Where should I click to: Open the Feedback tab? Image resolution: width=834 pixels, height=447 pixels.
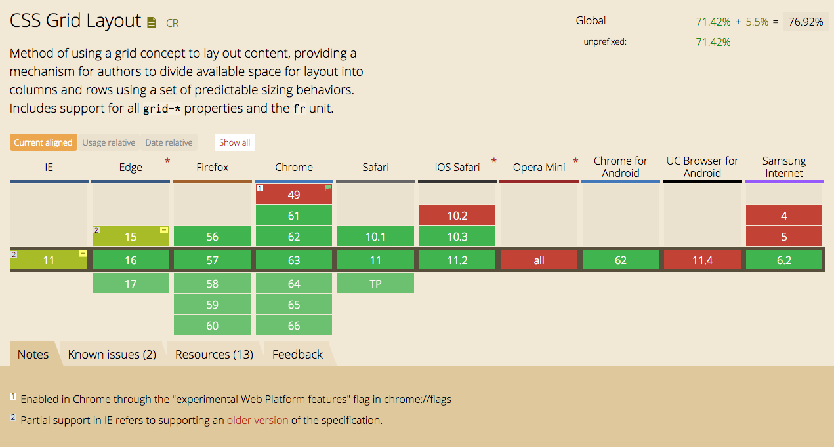point(298,355)
